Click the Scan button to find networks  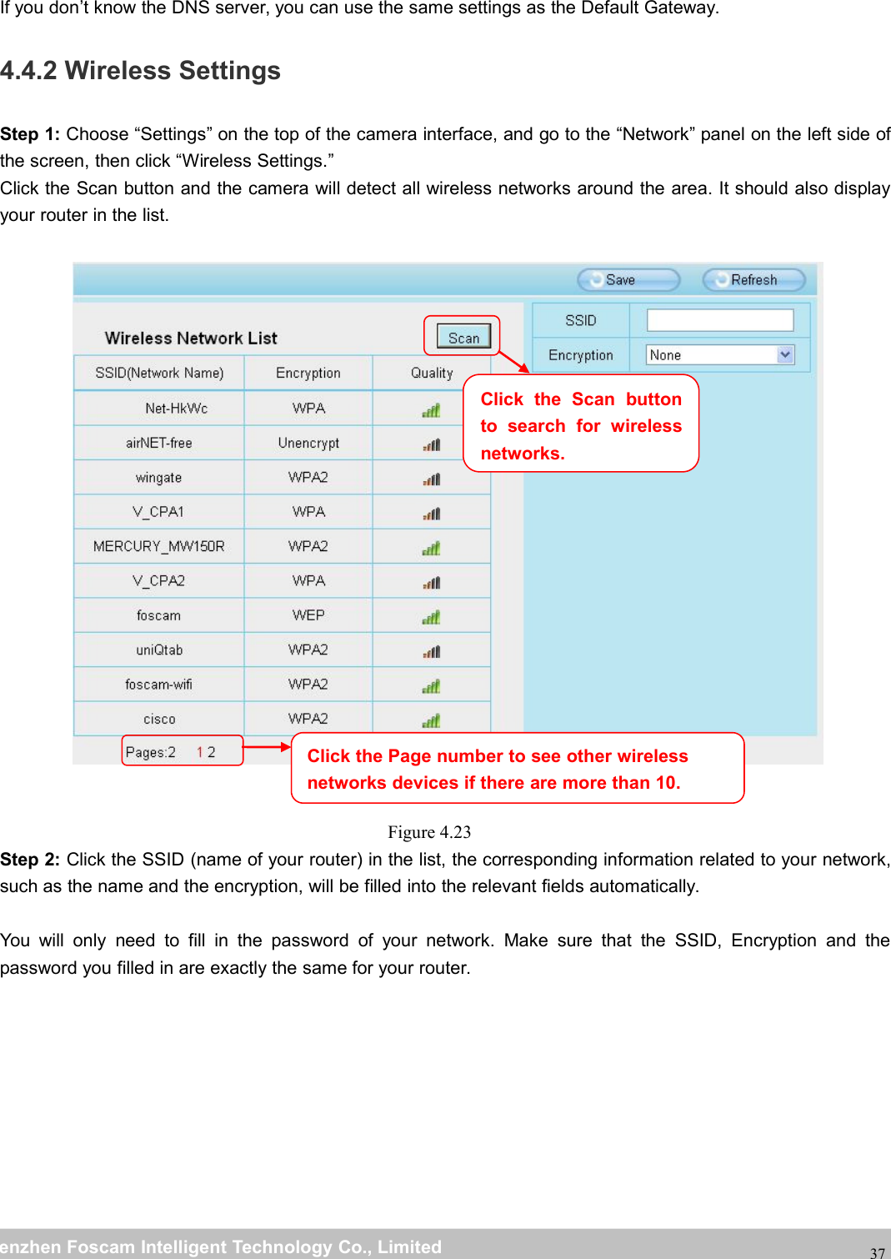click(463, 338)
